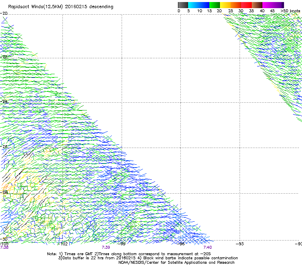
Task: Click the gray 0-5 knots color swatch
Action: (x=183, y=5)
